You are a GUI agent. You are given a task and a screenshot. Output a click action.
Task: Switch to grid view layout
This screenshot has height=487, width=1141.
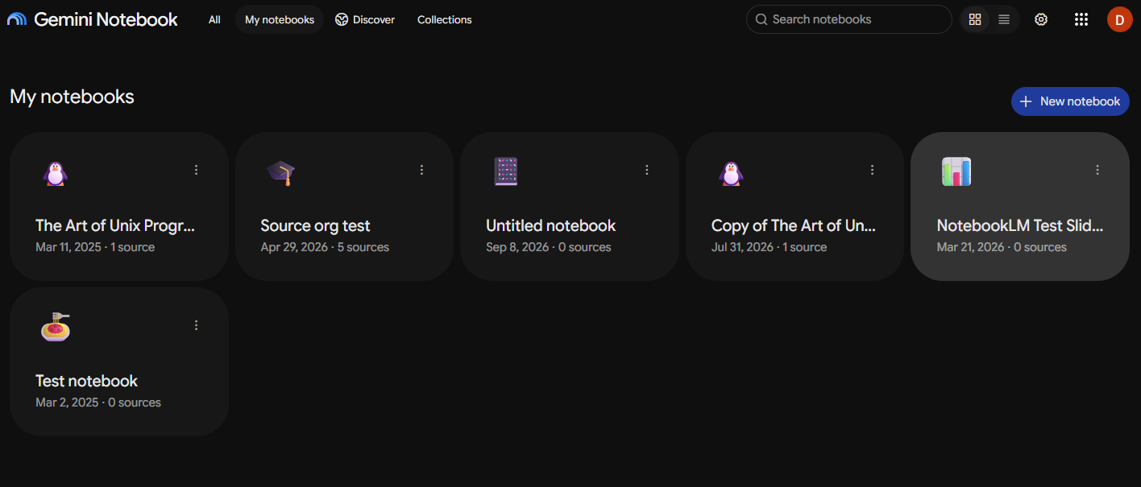[x=975, y=19]
